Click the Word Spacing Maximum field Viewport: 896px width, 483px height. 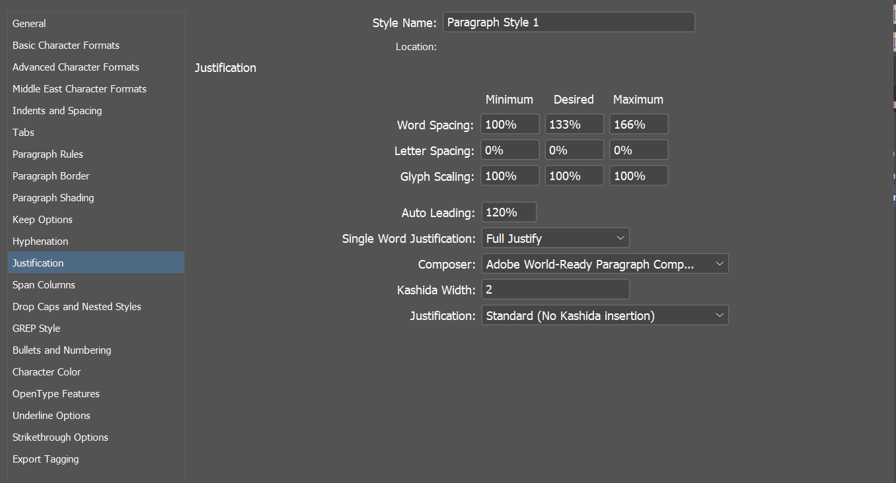click(638, 125)
